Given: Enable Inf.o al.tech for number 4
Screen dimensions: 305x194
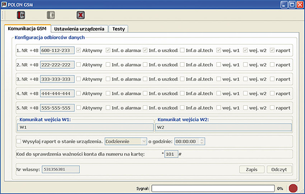Looking at the screenshot, I should [182, 93].
